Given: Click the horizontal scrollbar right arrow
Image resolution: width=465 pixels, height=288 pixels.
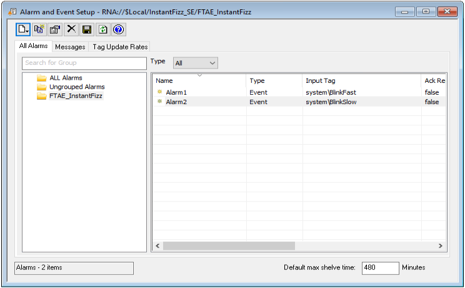Looking at the screenshot, I should (x=441, y=246).
